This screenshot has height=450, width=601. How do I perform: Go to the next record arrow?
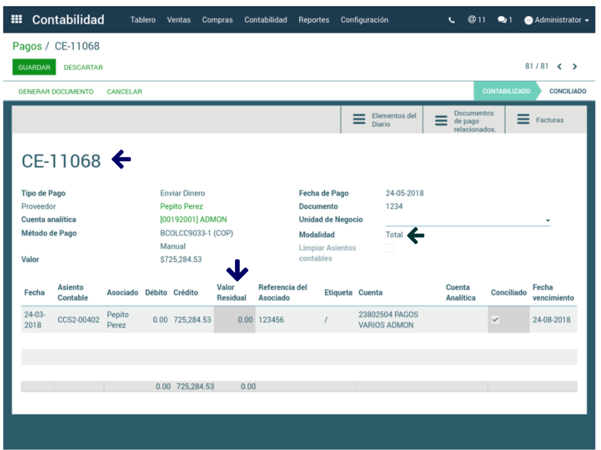tap(575, 67)
